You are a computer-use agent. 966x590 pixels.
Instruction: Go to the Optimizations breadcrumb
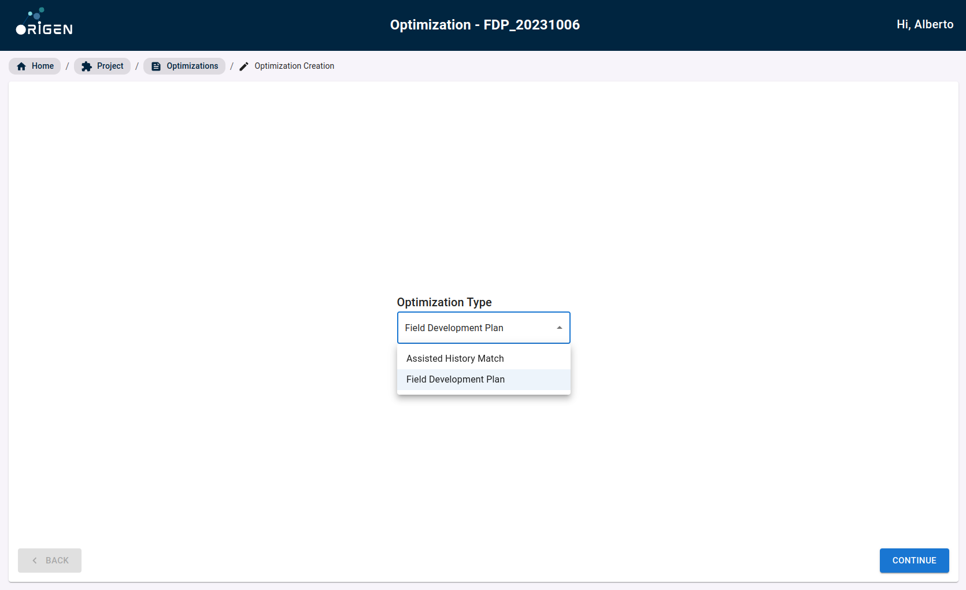point(184,66)
